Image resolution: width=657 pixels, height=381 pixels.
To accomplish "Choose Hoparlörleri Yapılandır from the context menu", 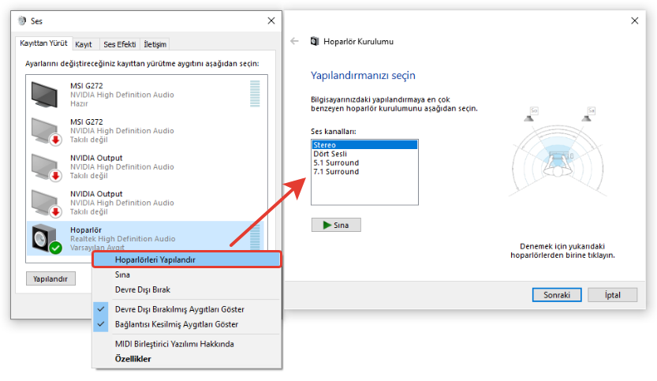I will pos(155,260).
